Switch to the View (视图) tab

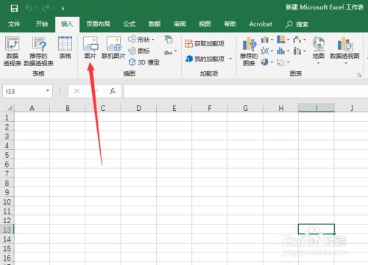tap(205, 24)
